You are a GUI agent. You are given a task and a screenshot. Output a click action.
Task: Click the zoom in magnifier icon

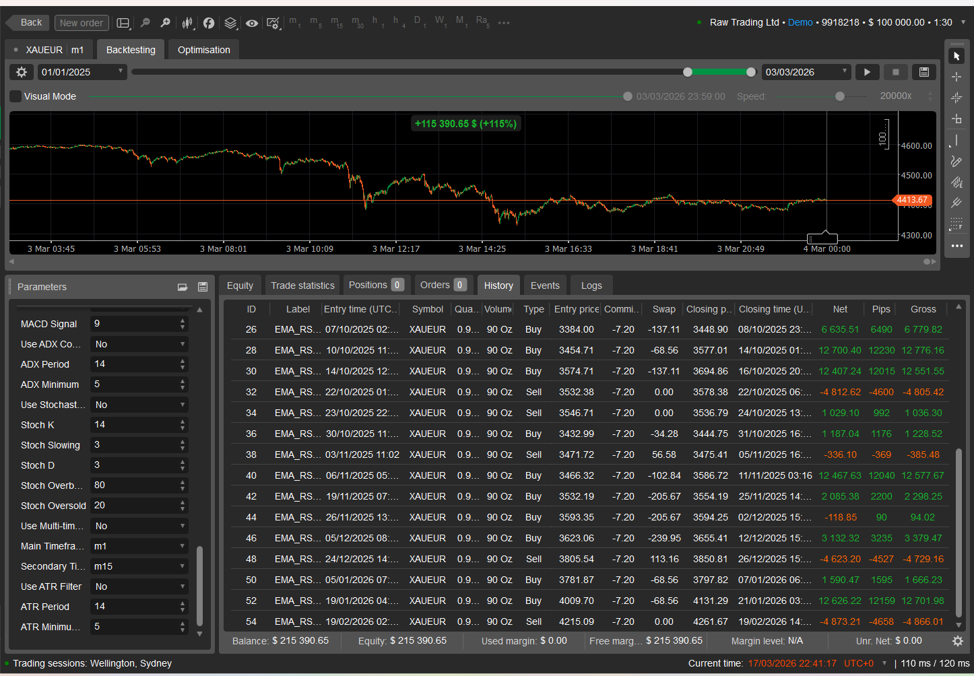tap(165, 23)
